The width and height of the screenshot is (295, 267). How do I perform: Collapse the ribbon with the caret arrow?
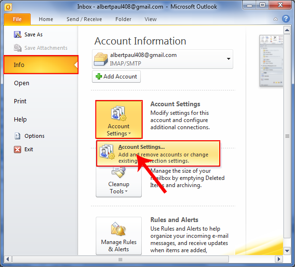click(275, 20)
